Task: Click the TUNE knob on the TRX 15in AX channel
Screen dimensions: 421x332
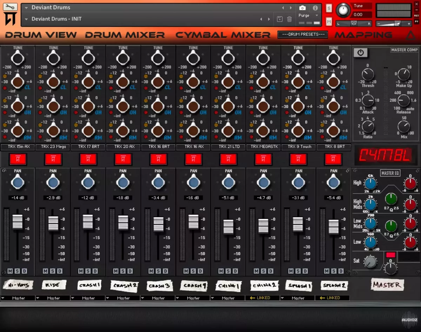Action: [x=18, y=58]
